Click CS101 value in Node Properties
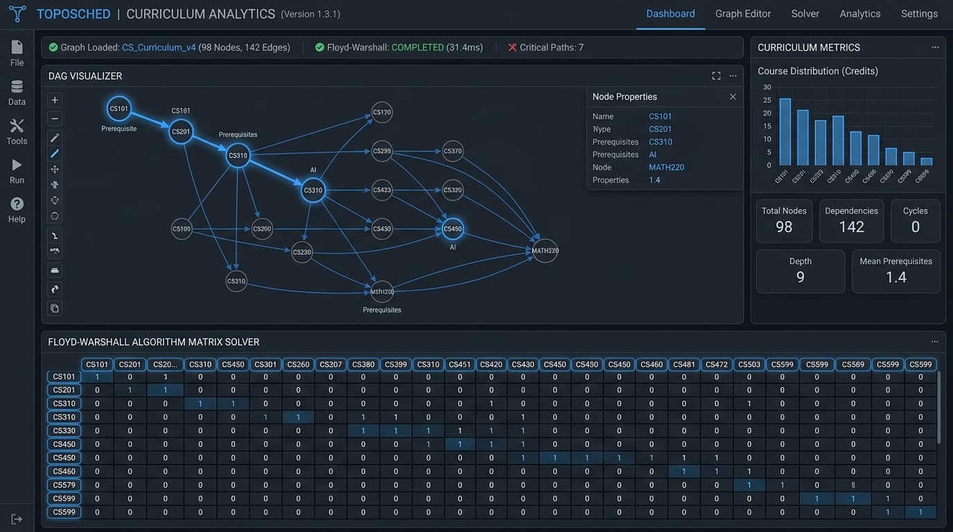 660,116
